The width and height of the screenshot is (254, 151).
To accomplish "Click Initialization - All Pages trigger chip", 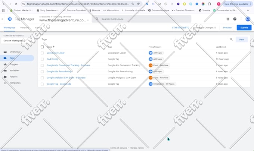I will point(162,84).
